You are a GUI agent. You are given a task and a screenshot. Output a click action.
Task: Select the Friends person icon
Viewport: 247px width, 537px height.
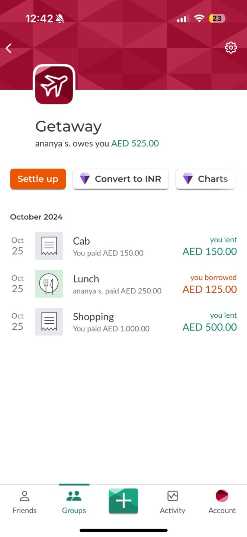point(24,496)
